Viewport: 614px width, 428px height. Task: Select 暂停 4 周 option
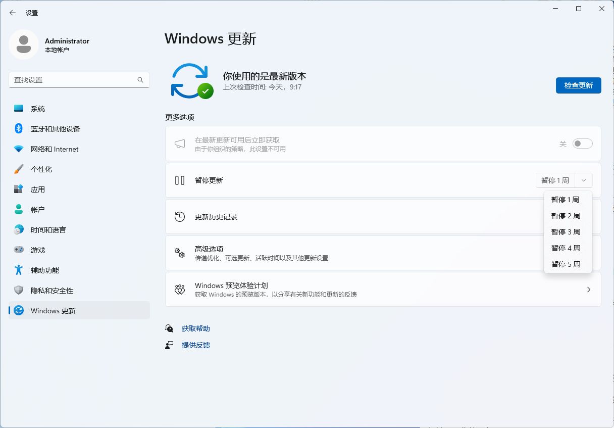568,248
